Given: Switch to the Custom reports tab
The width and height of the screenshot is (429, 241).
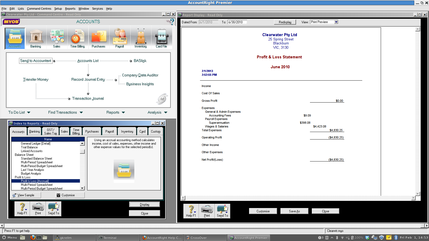Looking at the screenshot, I should point(156,131).
